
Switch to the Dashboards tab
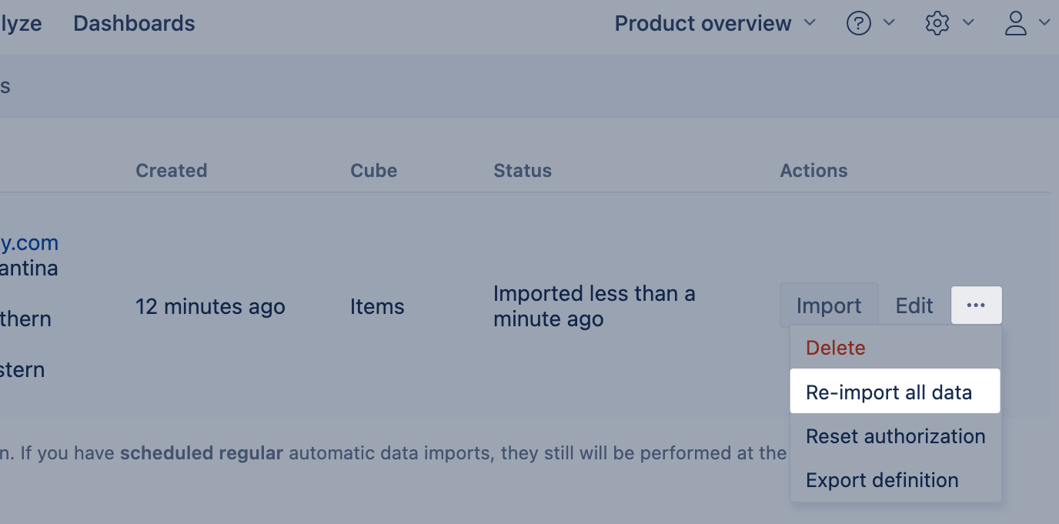pos(134,24)
